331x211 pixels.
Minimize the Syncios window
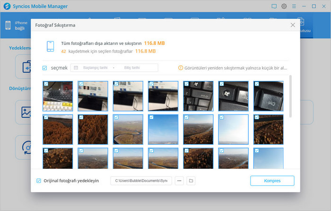pyautogui.click(x=304, y=6)
